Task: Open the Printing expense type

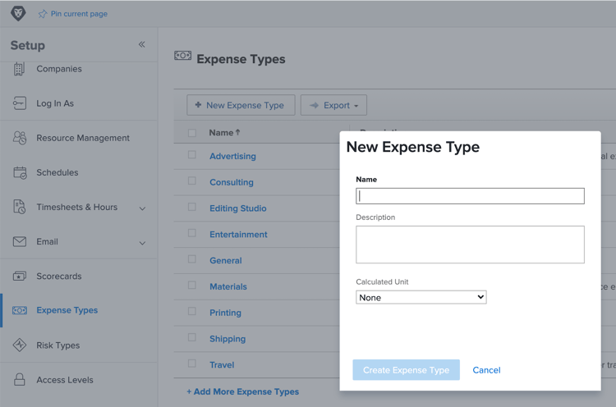Action: tap(225, 313)
